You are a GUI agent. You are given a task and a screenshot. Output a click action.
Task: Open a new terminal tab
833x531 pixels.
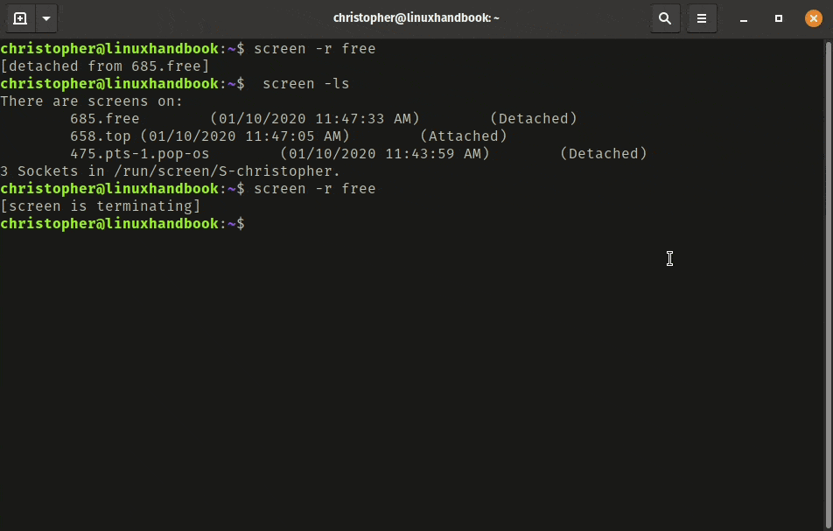[x=21, y=17]
